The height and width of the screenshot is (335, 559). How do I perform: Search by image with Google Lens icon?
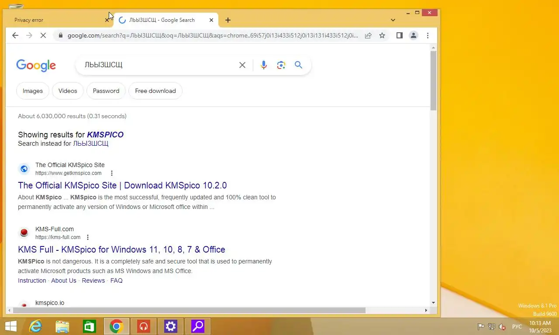point(281,65)
